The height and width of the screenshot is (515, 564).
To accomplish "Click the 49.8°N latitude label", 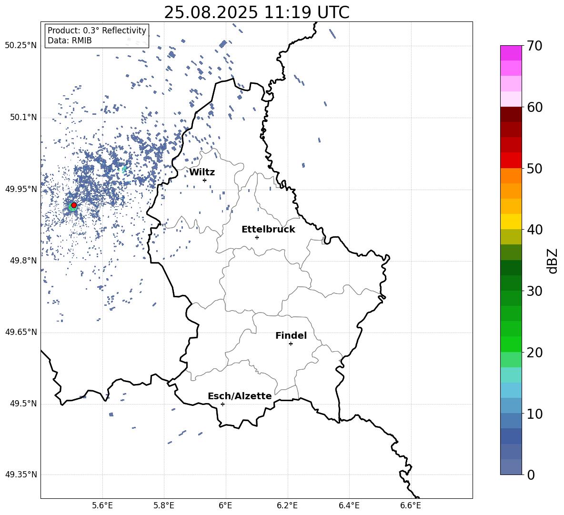I will 23,261.
